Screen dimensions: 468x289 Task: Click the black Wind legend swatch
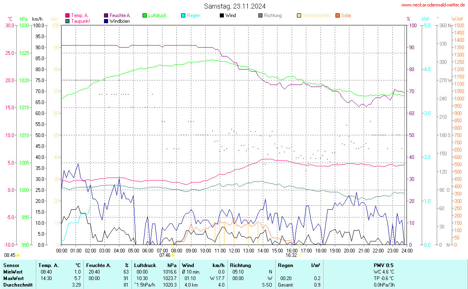tap(221, 15)
